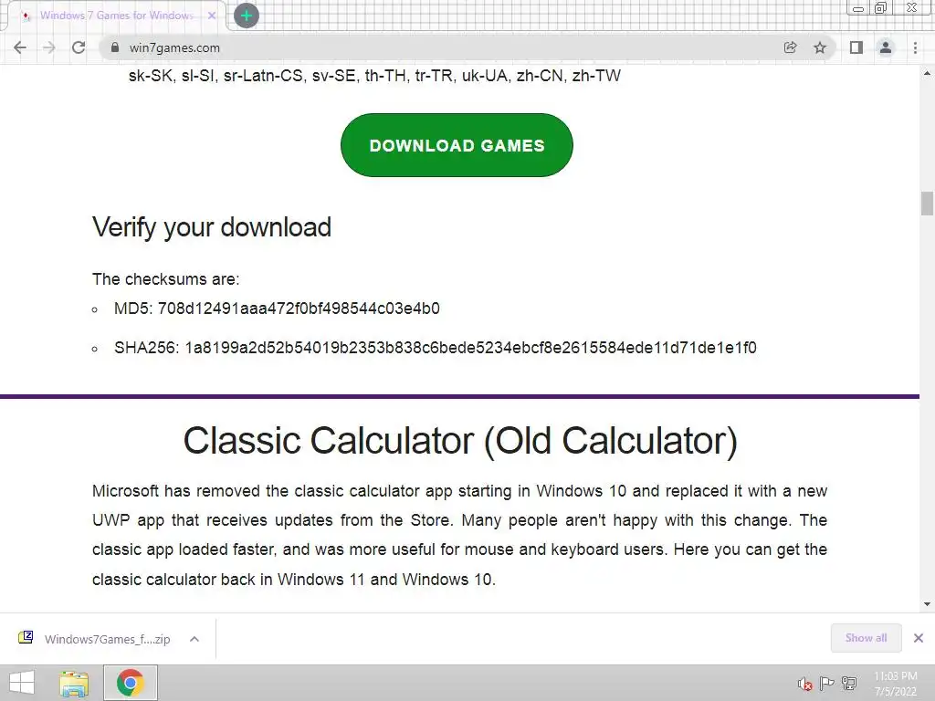Click Show all downloads button
Viewport: 935px width, 701px height.
pos(866,638)
